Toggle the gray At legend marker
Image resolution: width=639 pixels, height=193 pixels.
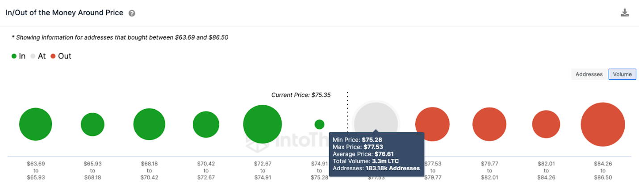tap(33, 56)
